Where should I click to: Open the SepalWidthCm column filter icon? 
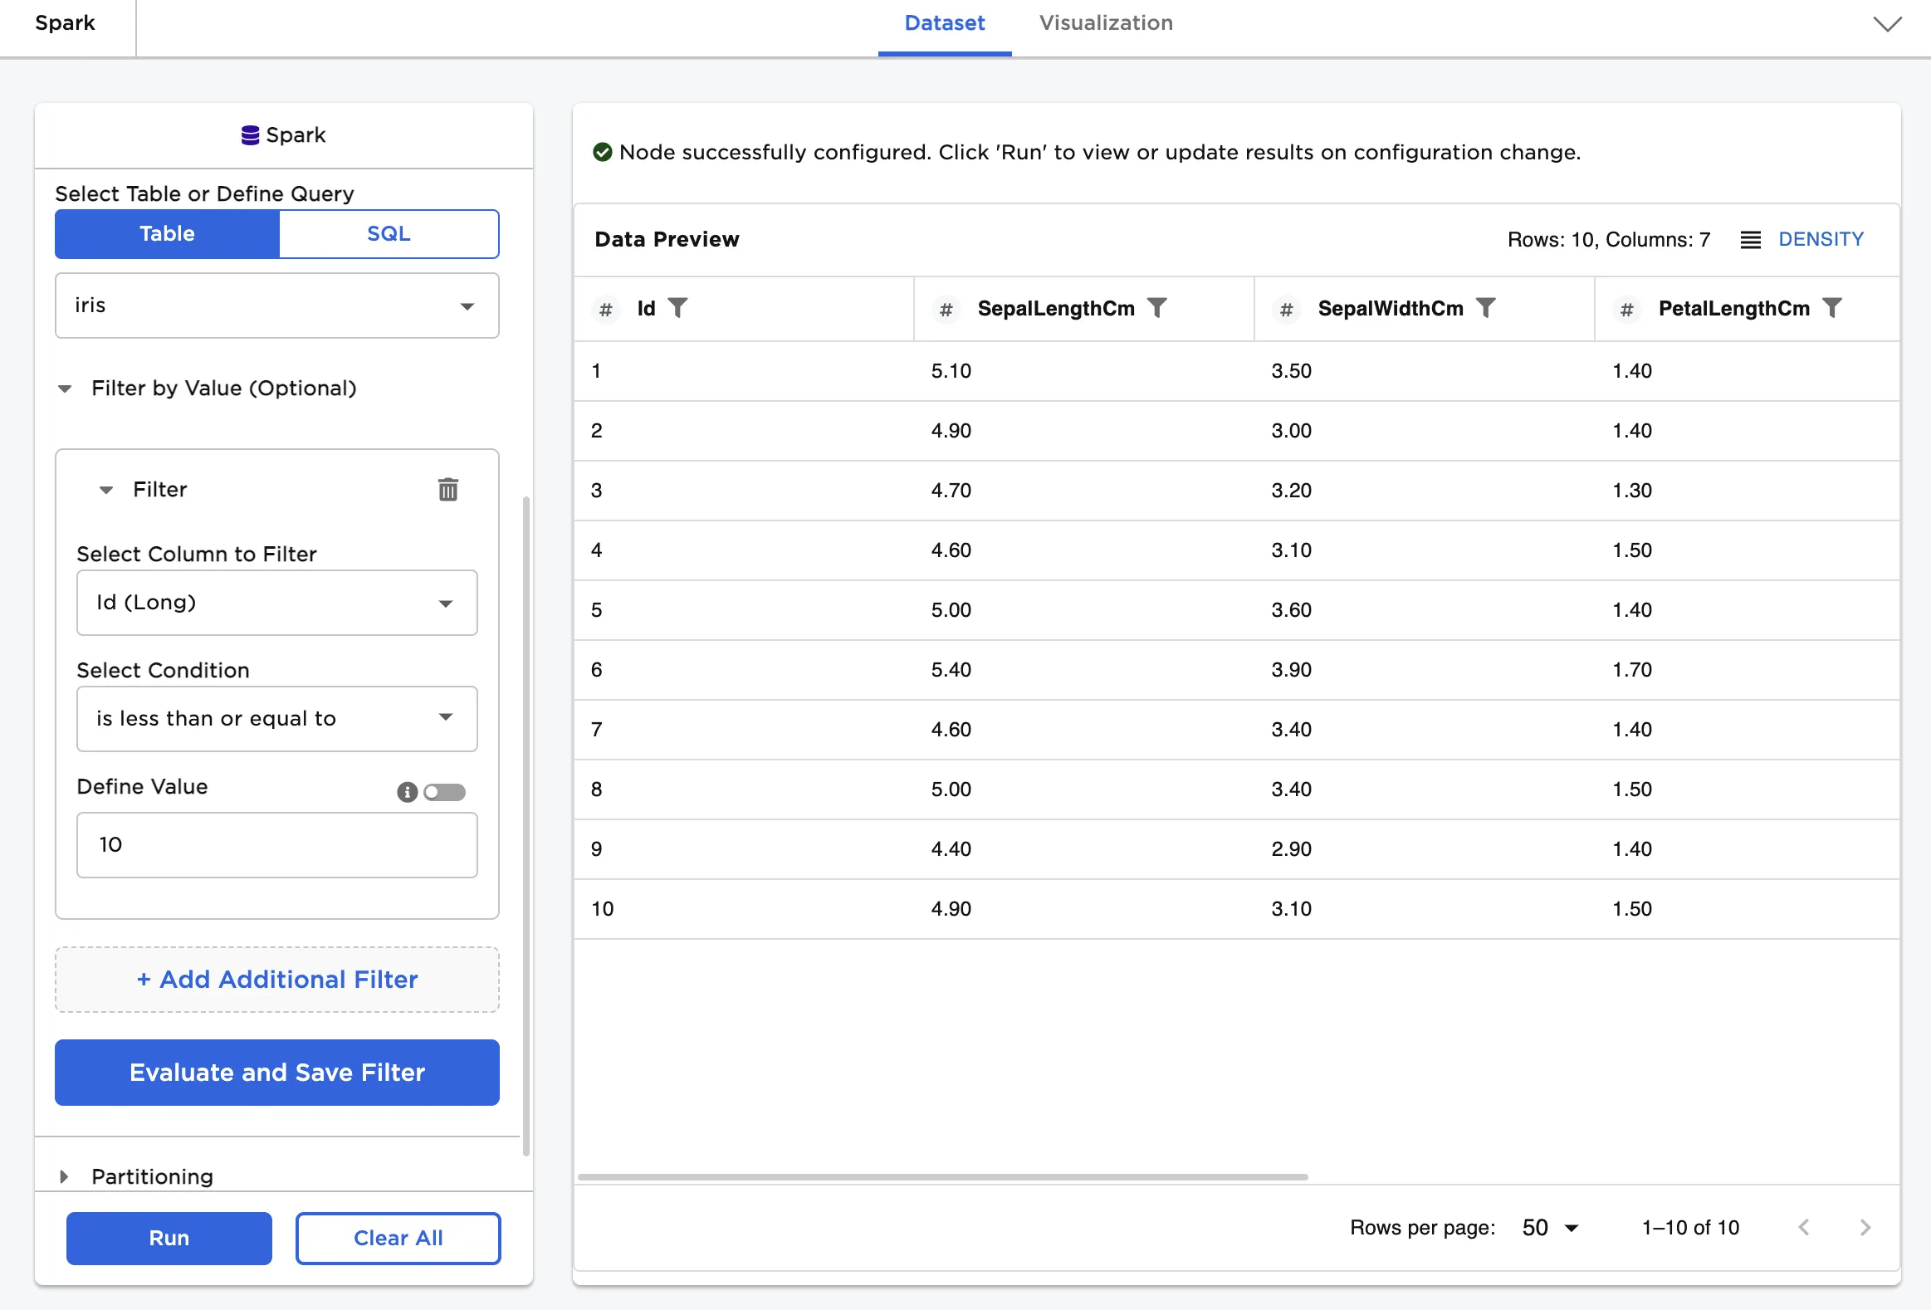click(x=1486, y=308)
